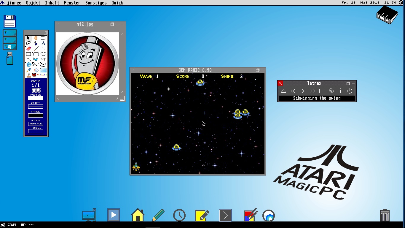Screen dimensions: 405x228
Task: Stop playback in Tetrax
Action: pos(322,91)
